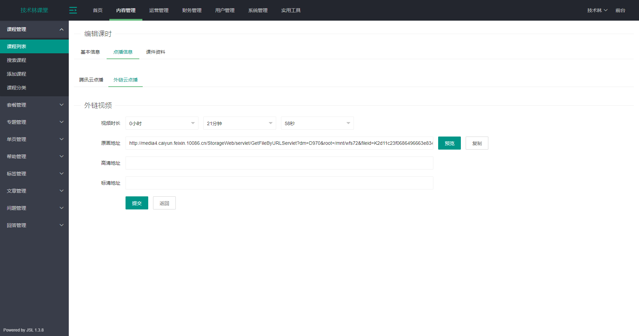
Task: Open the 内容管理 top menu
Action: tap(126, 10)
